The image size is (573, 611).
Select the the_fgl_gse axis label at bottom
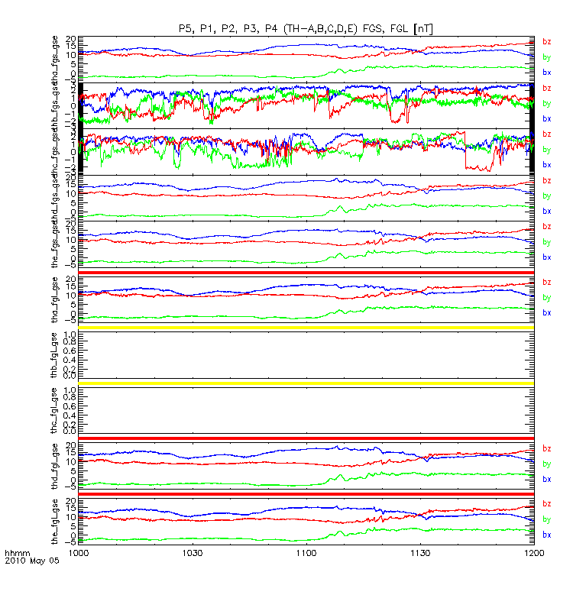[x=54, y=522]
